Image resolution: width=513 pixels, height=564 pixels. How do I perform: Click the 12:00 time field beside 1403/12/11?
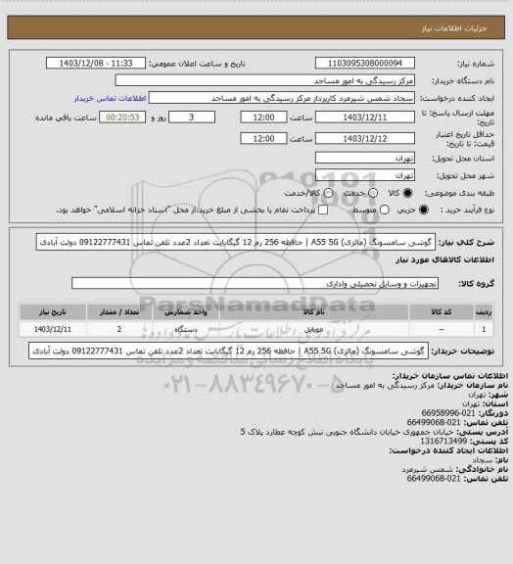[x=263, y=117]
